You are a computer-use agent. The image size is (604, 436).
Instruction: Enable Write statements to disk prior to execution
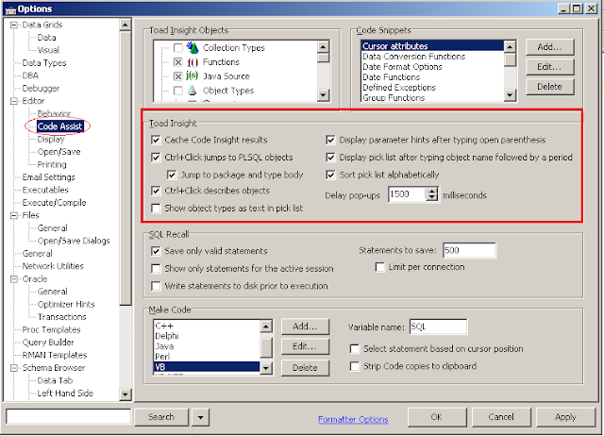(156, 286)
